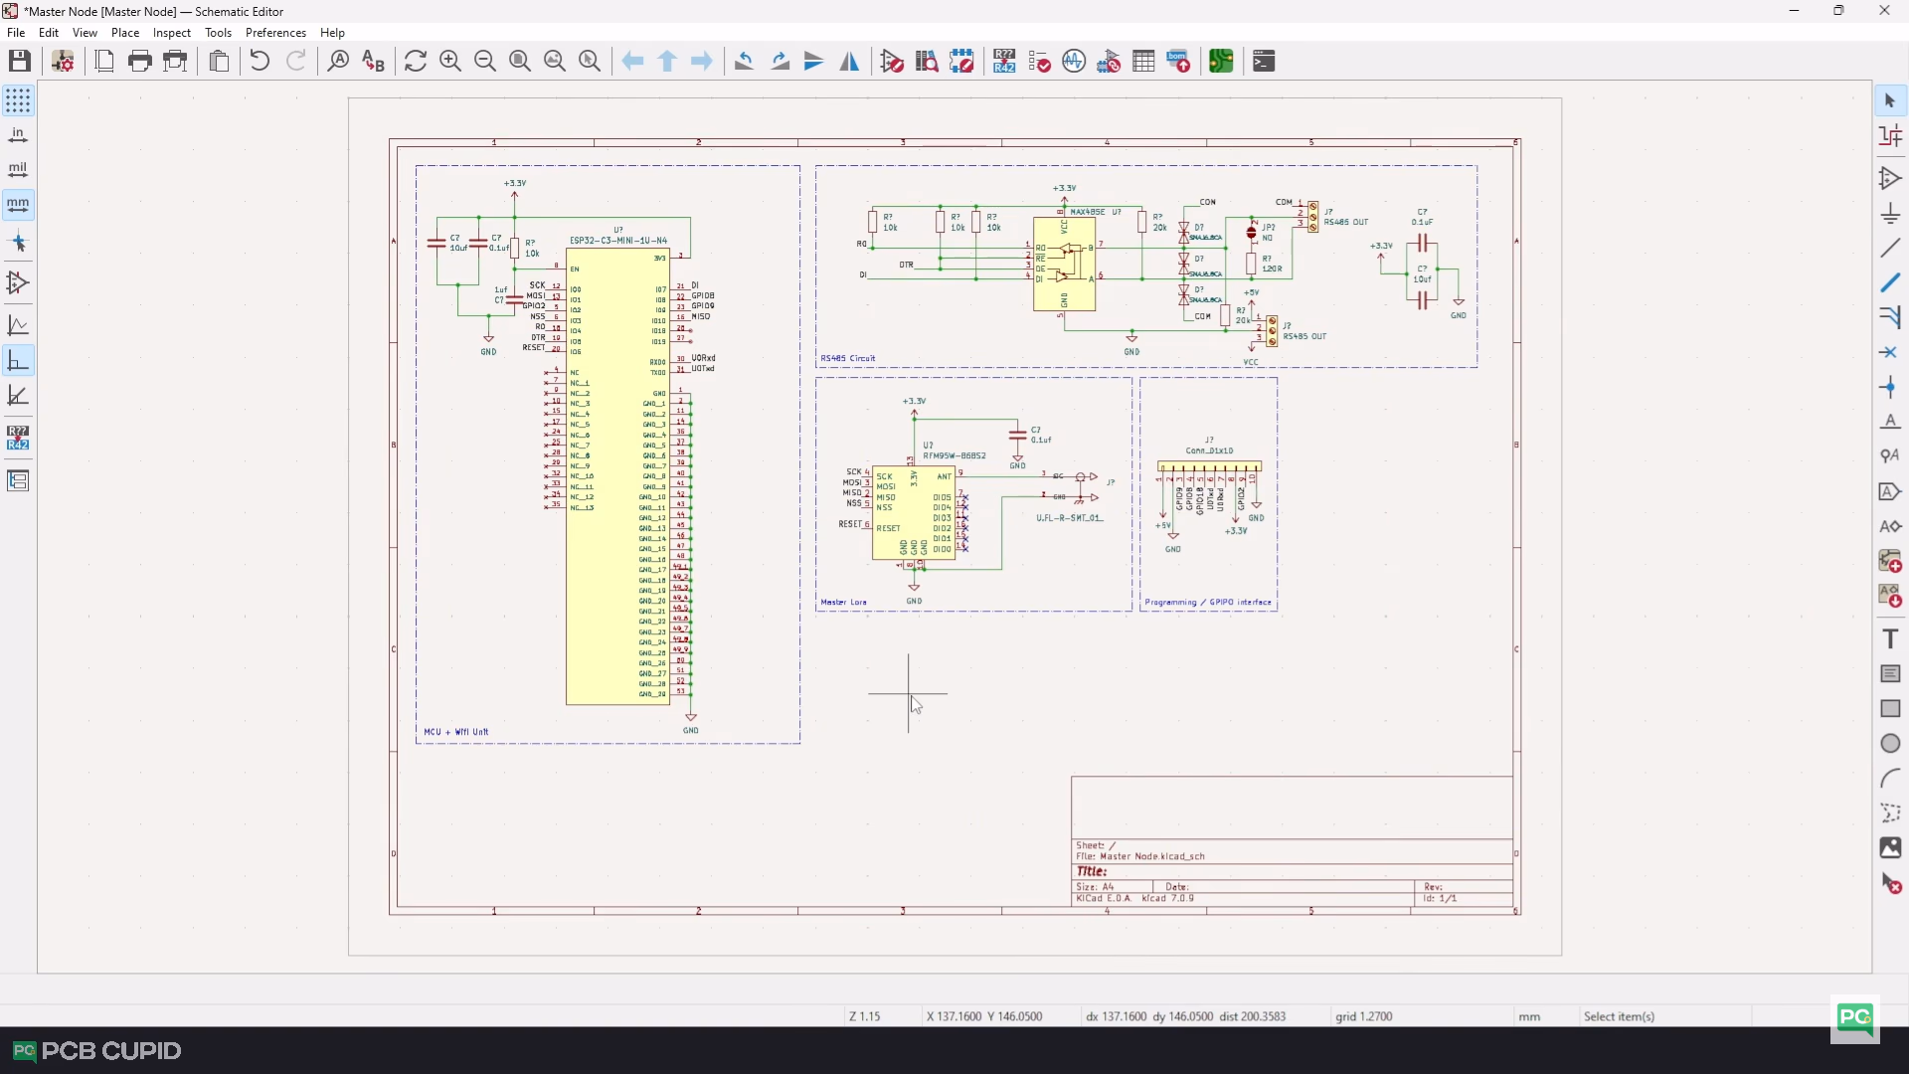Click Zoom to Fit button
The width and height of the screenshot is (1909, 1074).
point(520,62)
